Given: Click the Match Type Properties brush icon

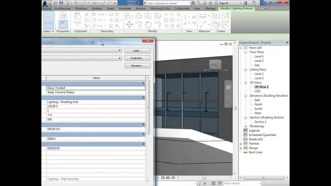Looking at the screenshot, I should coord(87,26).
